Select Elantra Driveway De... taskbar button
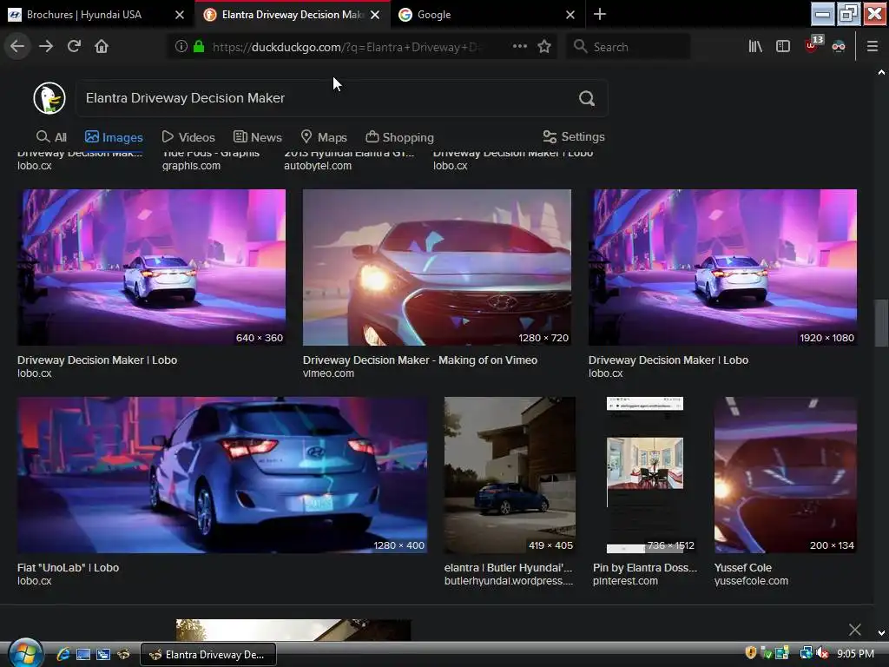This screenshot has height=667, width=889. [x=208, y=655]
